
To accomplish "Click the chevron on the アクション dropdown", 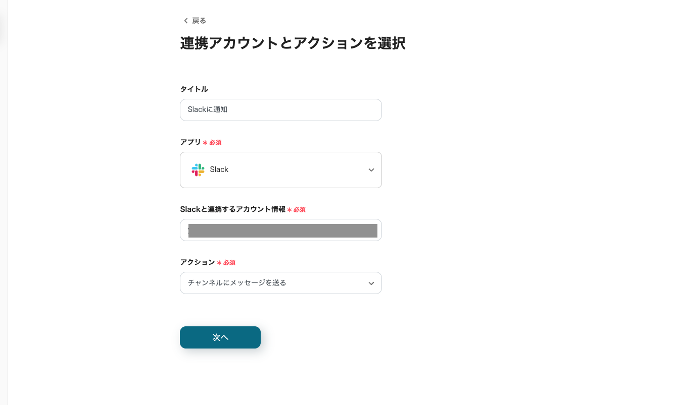I will (371, 283).
